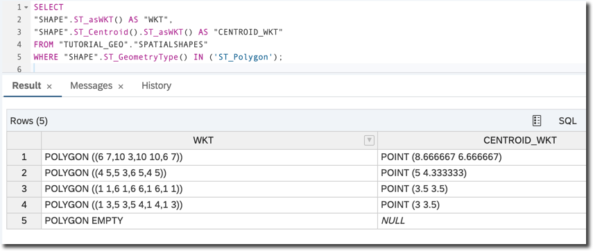This screenshot has height=251, width=593.
Task: Click the NULL centroid cell
Action: pyautogui.click(x=481, y=220)
